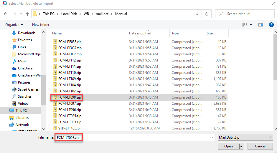Click the Cancel button
This screenshot has width=277, height=153.
pos(260,146)
